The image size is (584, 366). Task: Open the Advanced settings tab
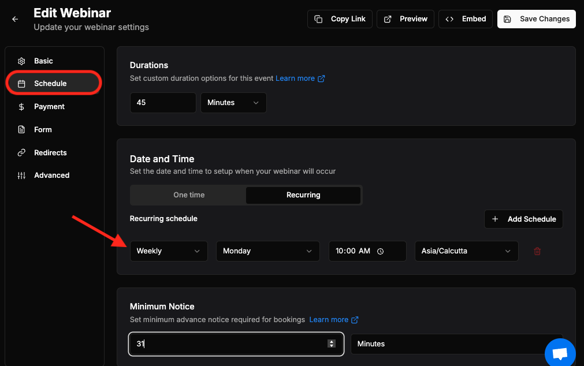[54, 175]
